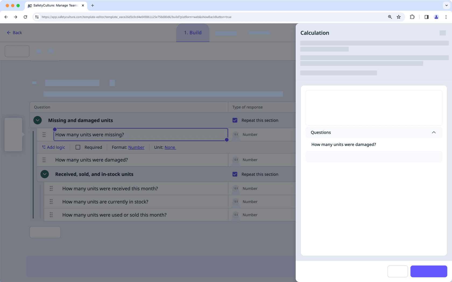Click drag handle for units received question
452x282 pixels.
tap(51, 189)
